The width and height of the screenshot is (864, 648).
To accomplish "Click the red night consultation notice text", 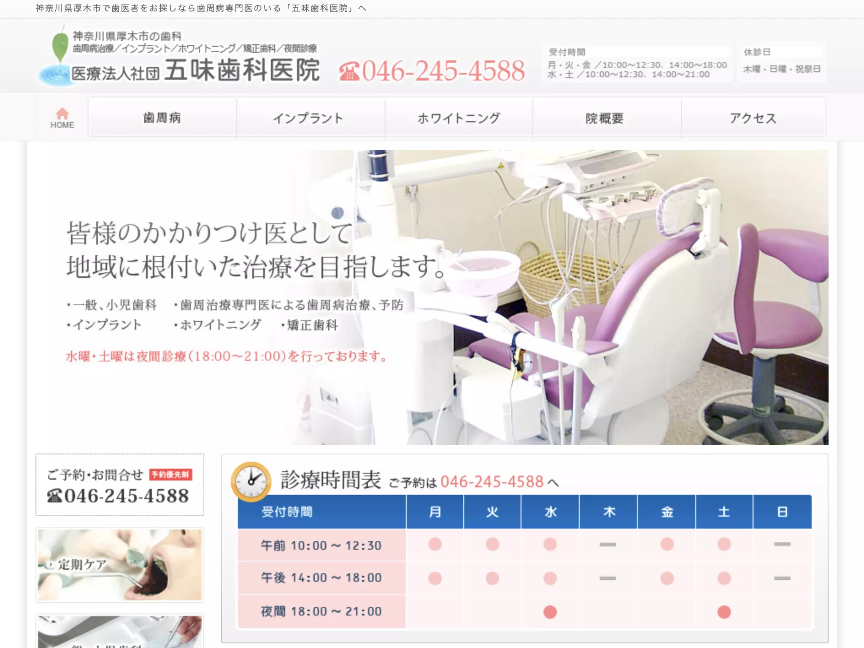I will pos(226,356).
